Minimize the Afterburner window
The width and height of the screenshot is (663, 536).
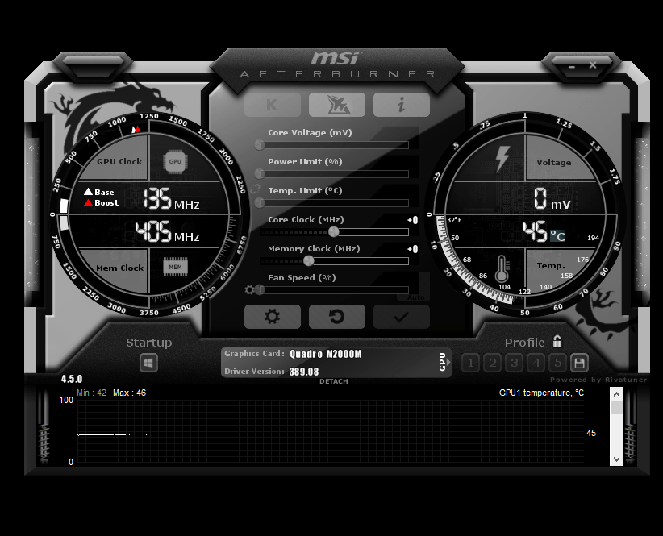pyautogui.click(x=572, y=66)
